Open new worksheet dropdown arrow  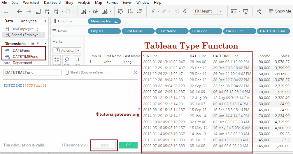[90, 12]
